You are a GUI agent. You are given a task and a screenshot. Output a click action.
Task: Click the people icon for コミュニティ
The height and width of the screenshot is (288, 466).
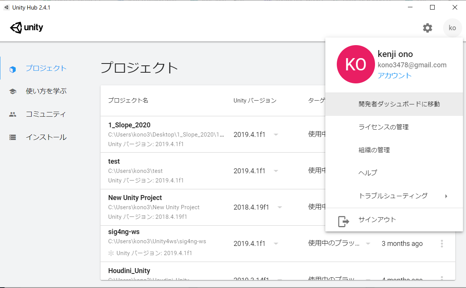coord(13,114)
